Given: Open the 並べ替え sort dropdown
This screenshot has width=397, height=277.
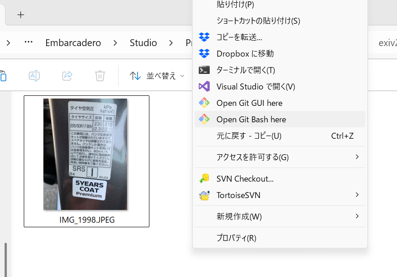Looking at the screenshot, I should tap(157, 76).
